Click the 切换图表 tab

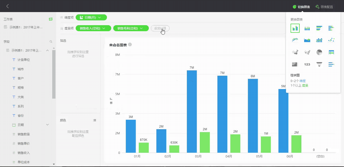(301, 7)
